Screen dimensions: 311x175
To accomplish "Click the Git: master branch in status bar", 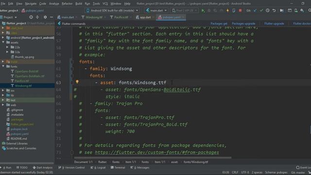I will point(298,173).
